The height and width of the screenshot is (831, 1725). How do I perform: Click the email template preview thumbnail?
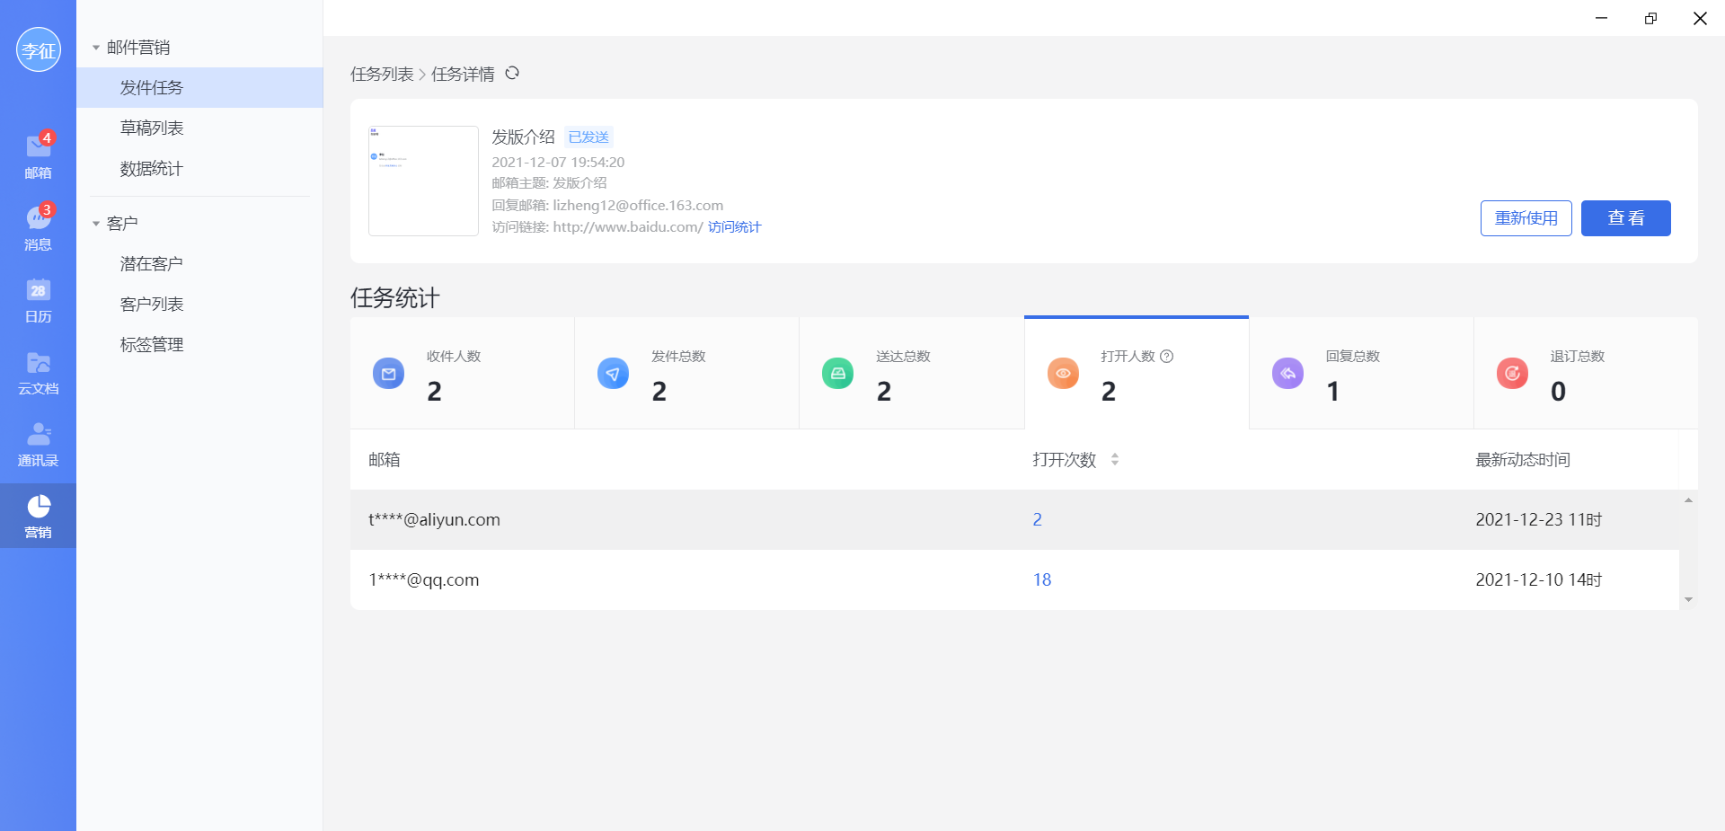click(x=423, y=181)
